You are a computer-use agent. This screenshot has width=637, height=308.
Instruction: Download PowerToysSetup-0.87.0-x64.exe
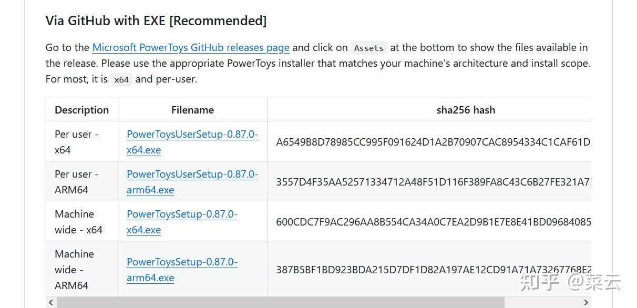182,222
